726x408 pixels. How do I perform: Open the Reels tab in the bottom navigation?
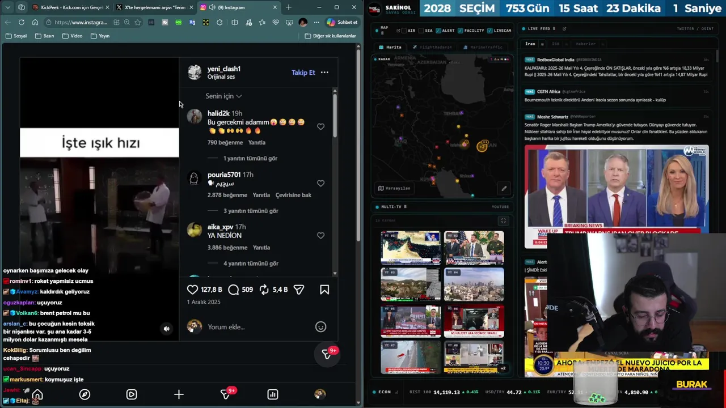point(132,394)
